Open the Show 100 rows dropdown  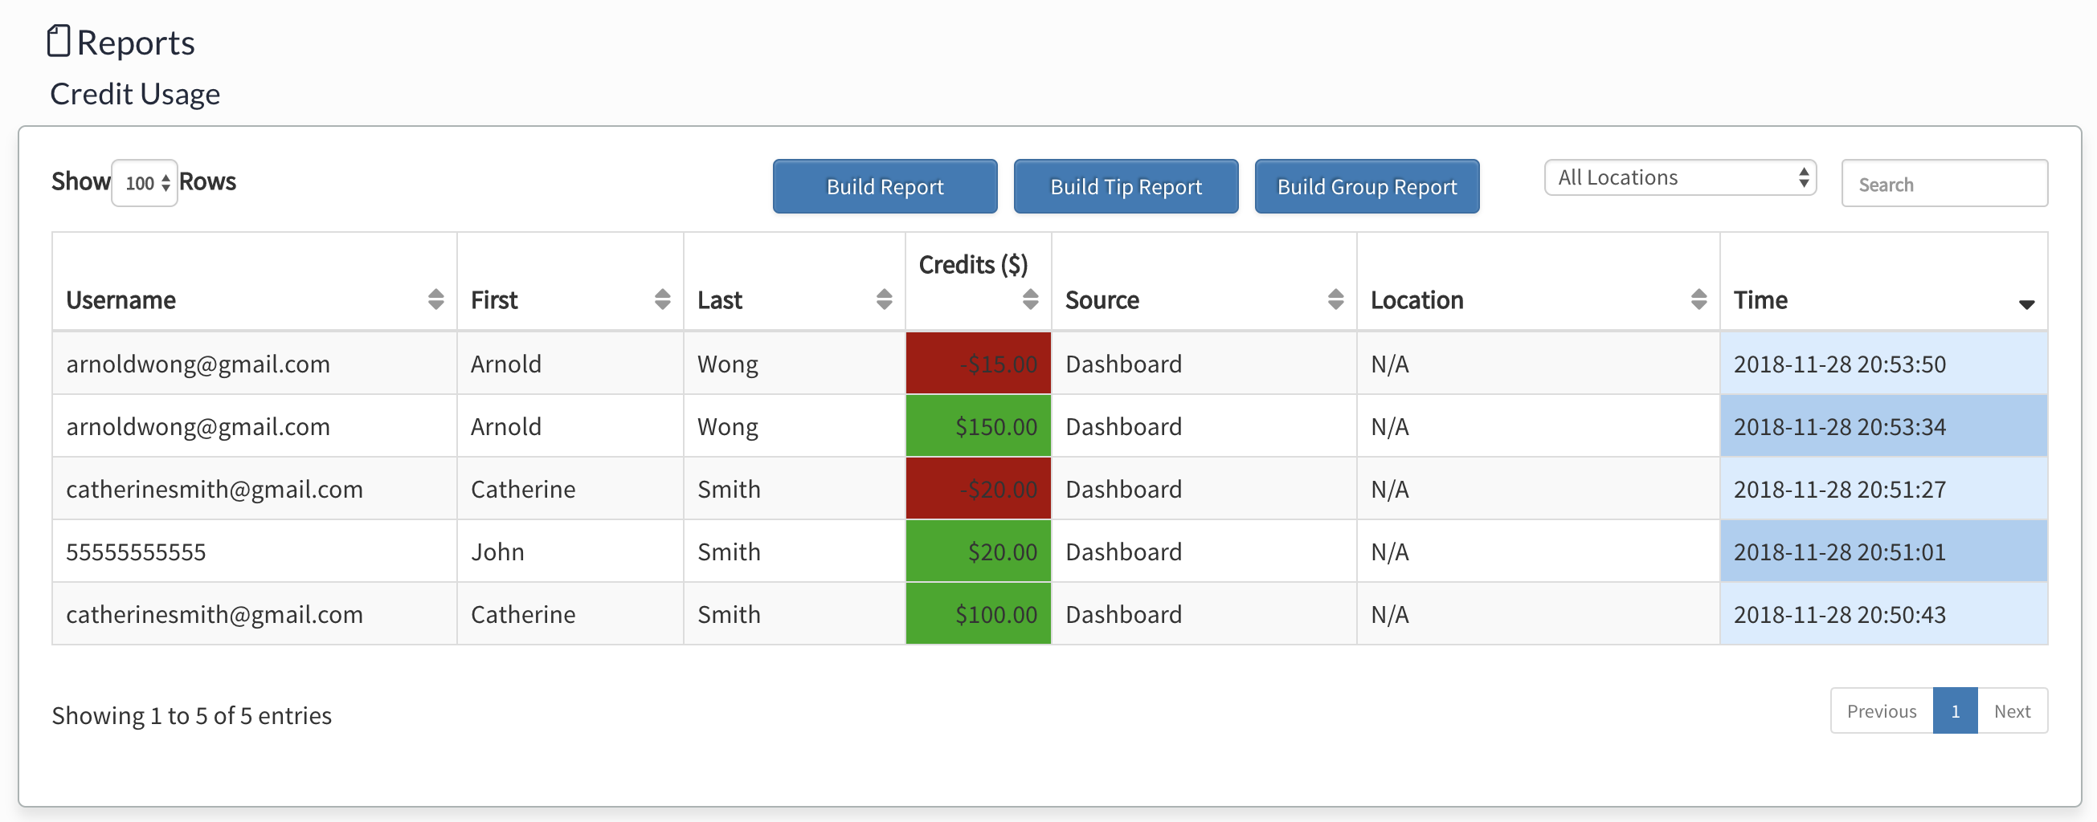pyautogui.click(x=145, y=183)
